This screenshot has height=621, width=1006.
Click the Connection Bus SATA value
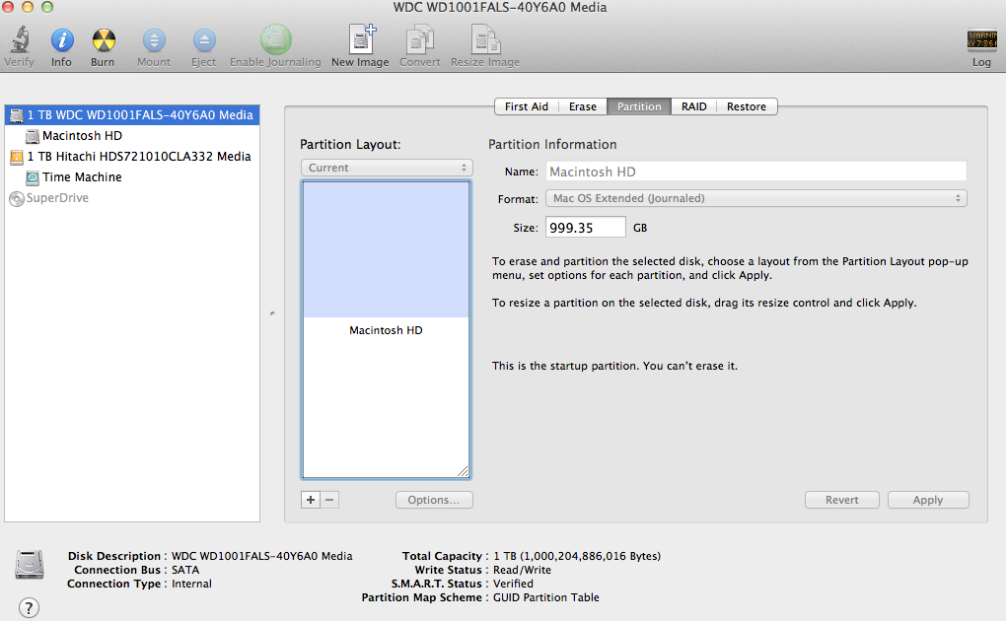[185, 570]
